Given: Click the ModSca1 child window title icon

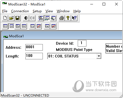Looking at the screenshot, I should (x=6, y=37).
